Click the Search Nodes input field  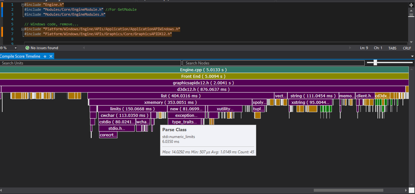[x=273, y=63]
